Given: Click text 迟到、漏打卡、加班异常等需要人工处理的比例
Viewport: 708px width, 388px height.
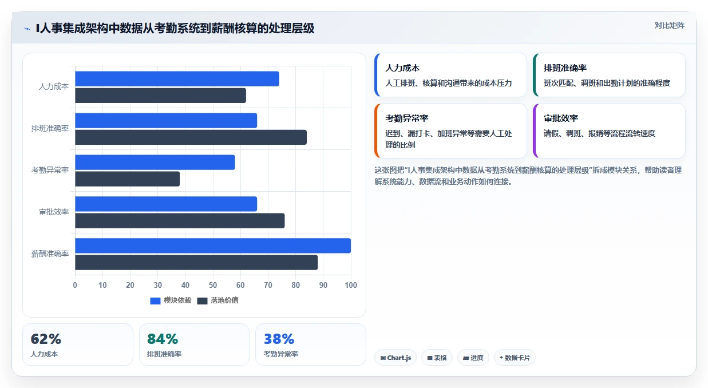Looking at the screenshot, I should [449, 139].
